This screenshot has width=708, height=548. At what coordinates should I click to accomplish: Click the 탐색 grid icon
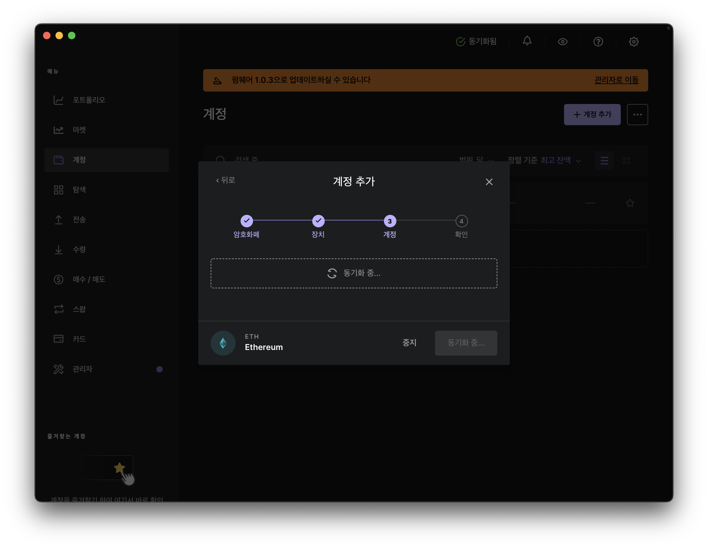(x=58, y=190)
